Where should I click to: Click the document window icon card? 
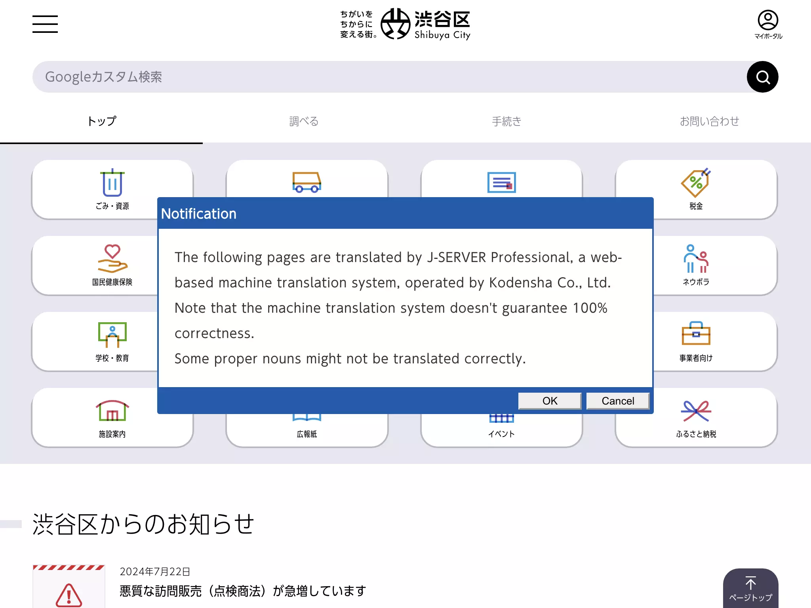click(501, 179)
